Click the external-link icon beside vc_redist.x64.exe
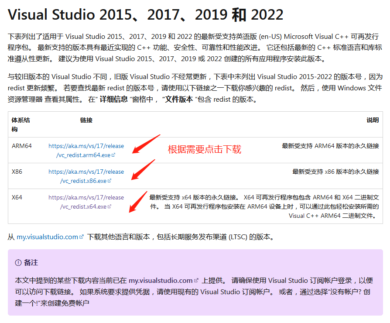The image size is (390, 323). click(109, 206)
